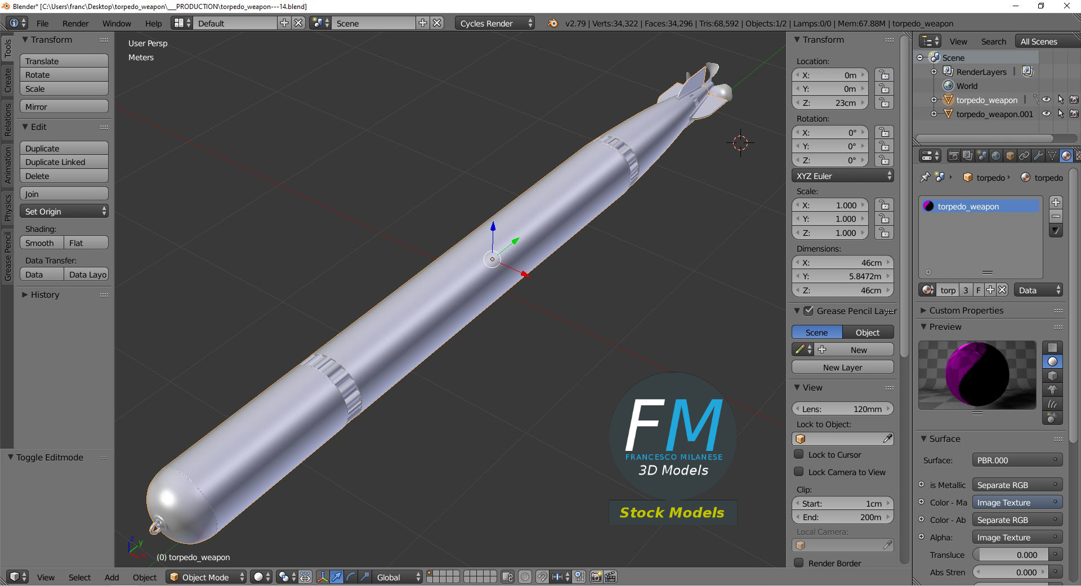Click the pin icon in properties breadcrumb
Screen dimensions: 1081x586
pyautogui.click(x=925, y=177)
